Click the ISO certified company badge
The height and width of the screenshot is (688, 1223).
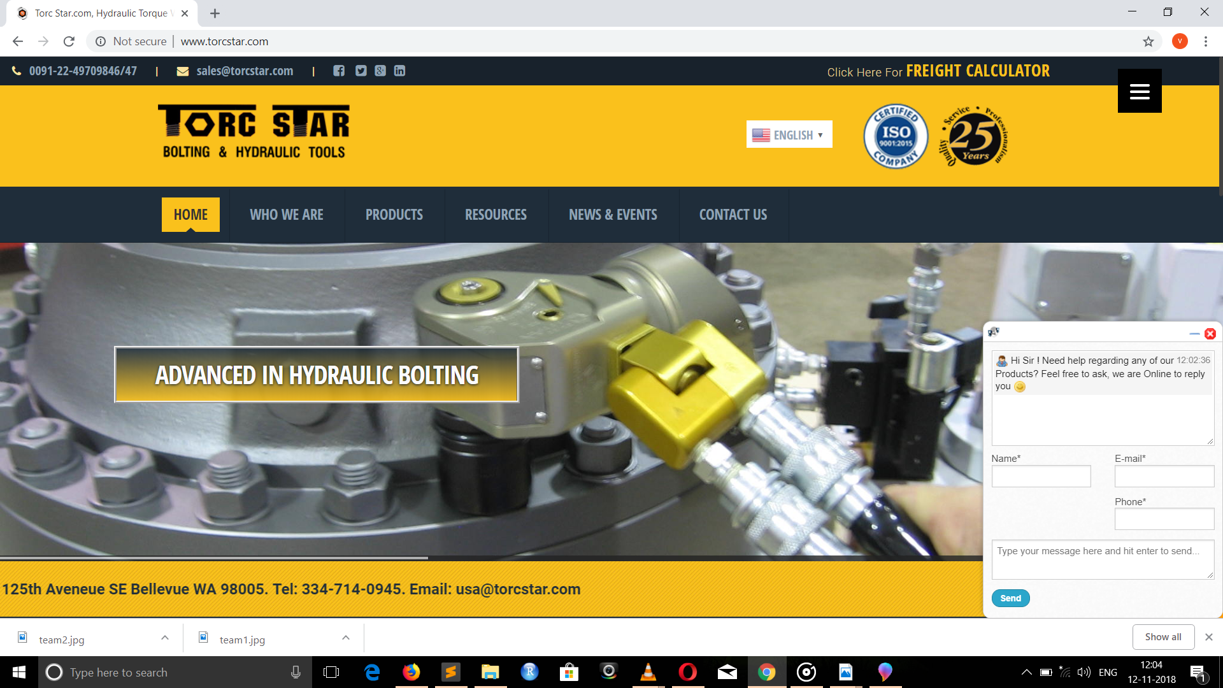pos(896,136)
